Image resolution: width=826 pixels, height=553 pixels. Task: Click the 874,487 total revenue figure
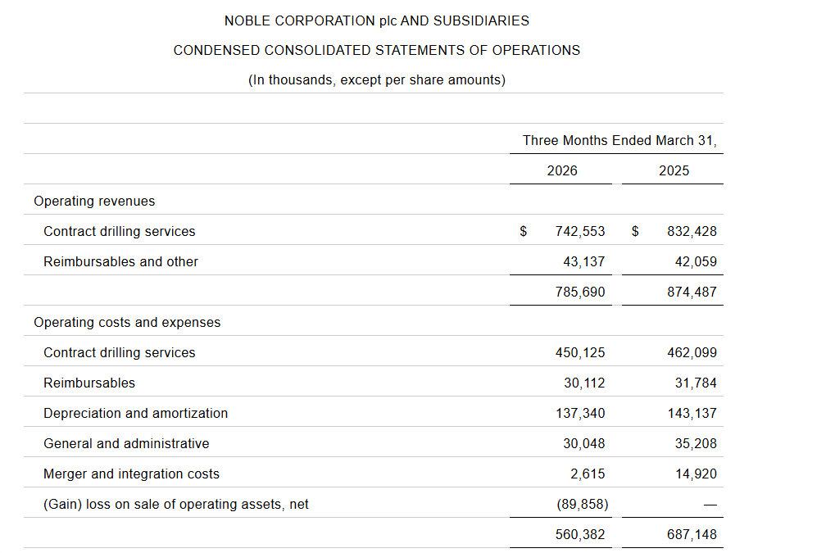point(692,292)
